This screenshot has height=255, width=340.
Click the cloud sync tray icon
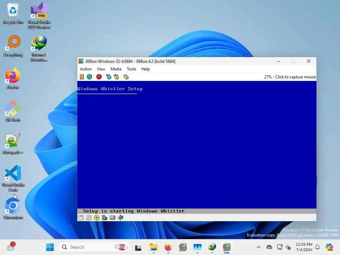point(269,247)
